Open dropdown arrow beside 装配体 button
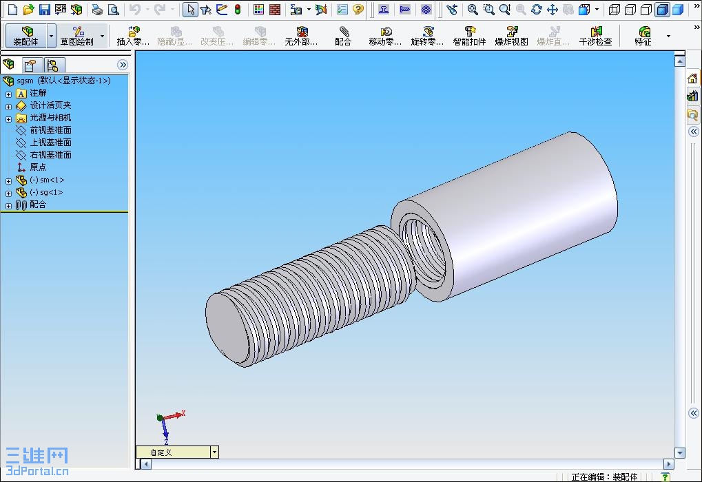702x482 pixels. tap(52, 36)
